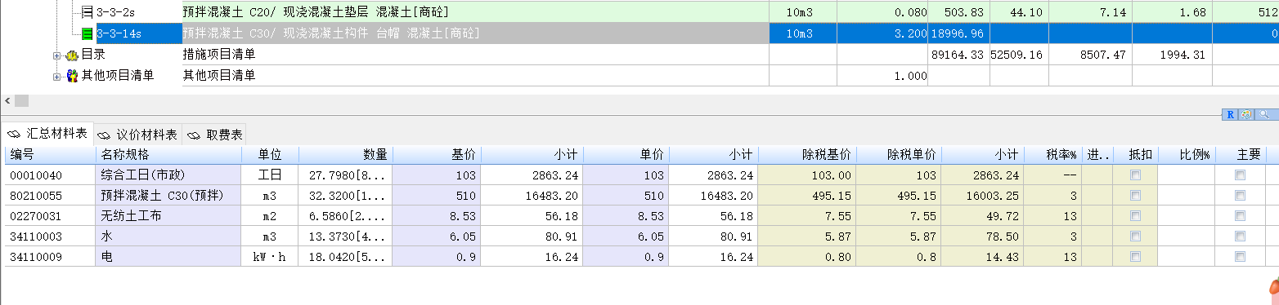Image resolution: width=1279 pixels, height=305 pixels.
Task: Expand the 其他项目清单 tree node
Action: tap(57, 77)
